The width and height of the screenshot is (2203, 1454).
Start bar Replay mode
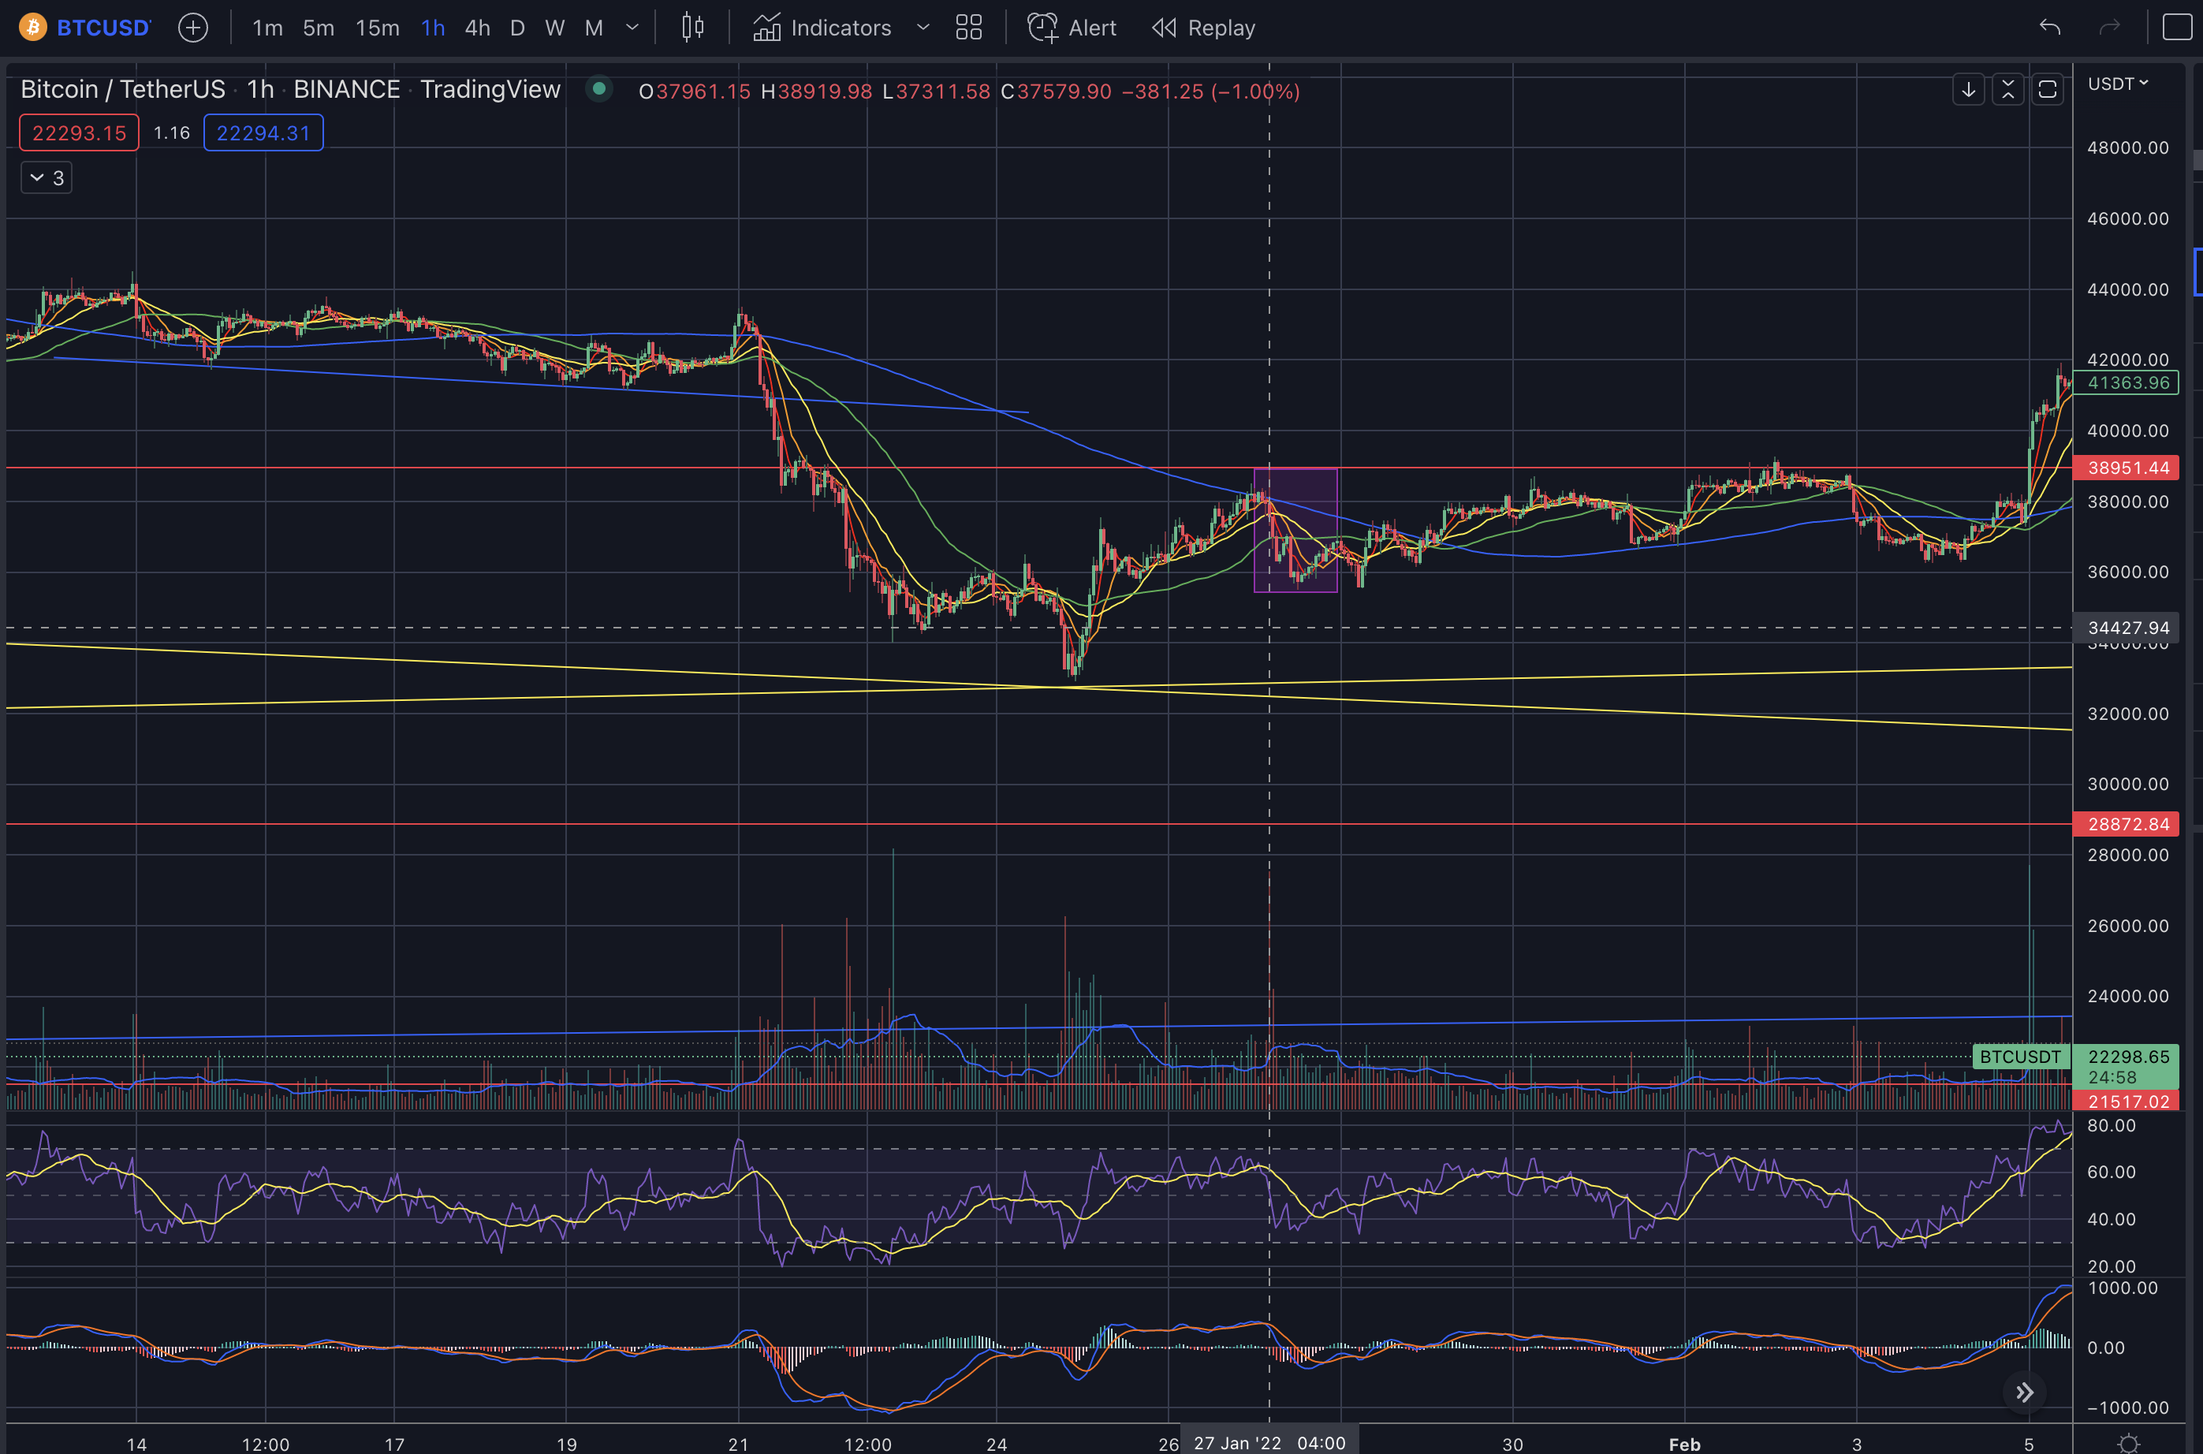[1203, 28]
